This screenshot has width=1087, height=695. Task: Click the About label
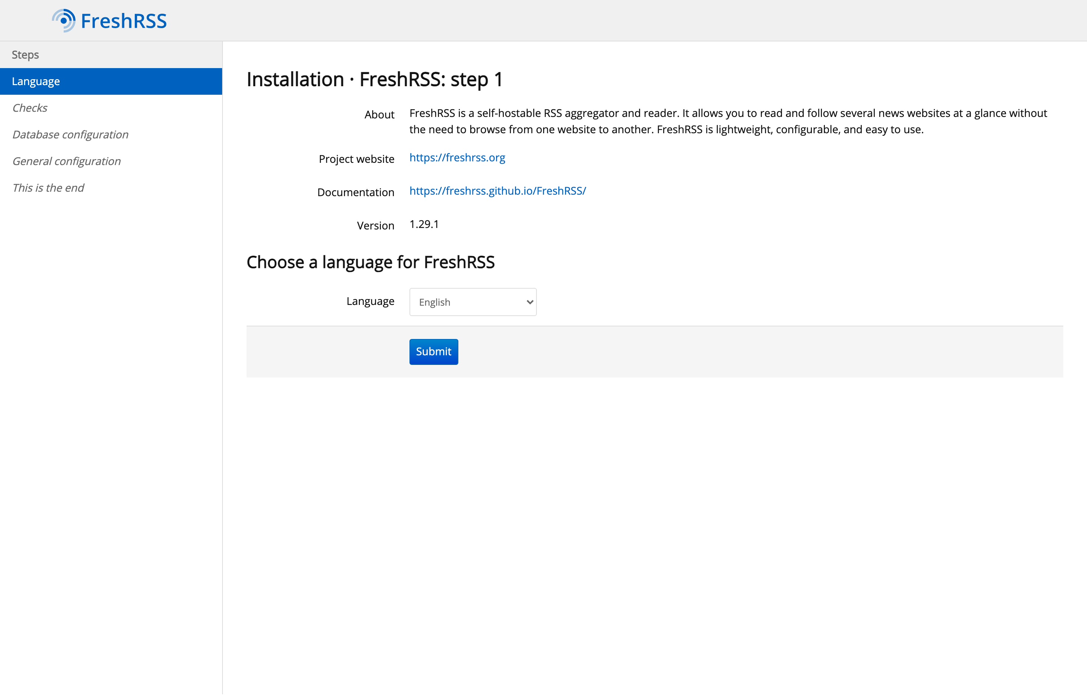(x=379, y=115)
